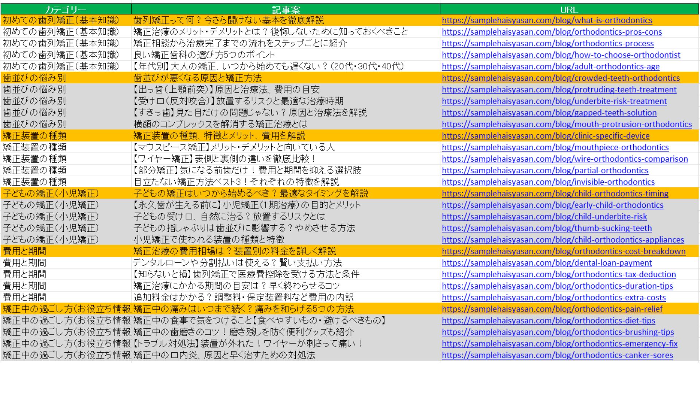Click the orthodontics-pros-cons URL link
Viewport: 700px width, 393px height.
[552, 32]
